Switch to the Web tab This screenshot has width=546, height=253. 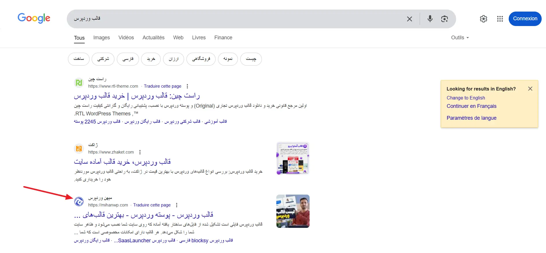tap(178, 38)
